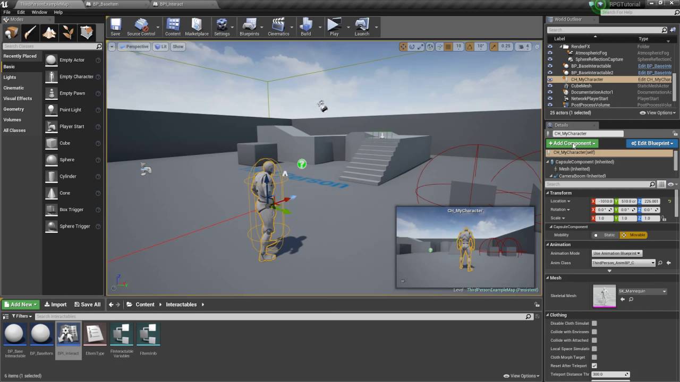Select the Foliage mode leaf icon
The height and width of the screenshot is (382, 680).
(68, 33)
